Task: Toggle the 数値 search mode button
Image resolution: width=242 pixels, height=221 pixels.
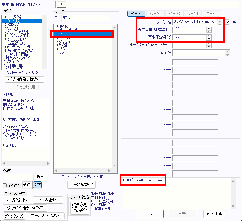Action: (27, 185)
